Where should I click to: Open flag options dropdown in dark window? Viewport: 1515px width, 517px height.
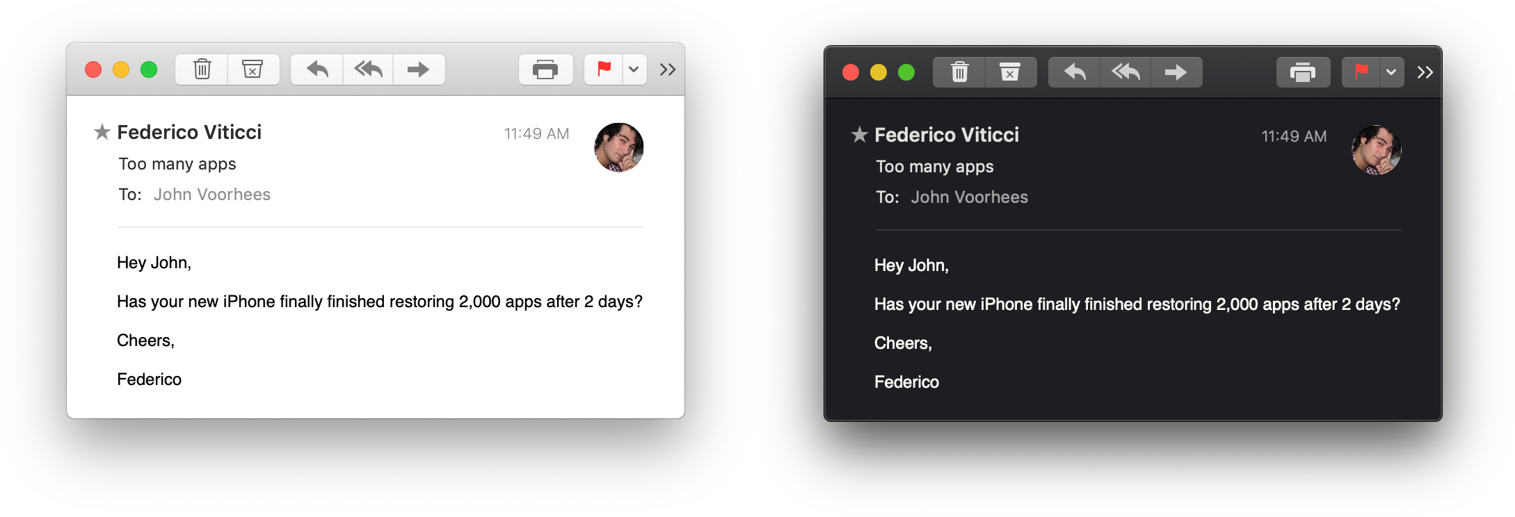click(1391, 72)
